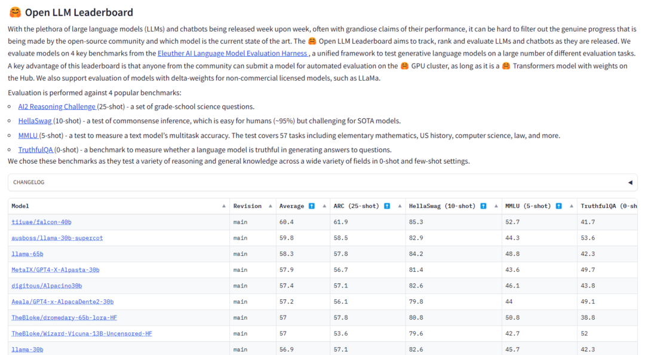Expand the CHANGELOG section arrow
The image size is (645, 355).
coord(629,182)
